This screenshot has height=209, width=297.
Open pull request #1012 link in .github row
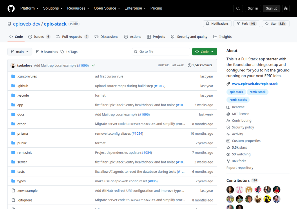coord(160,86)
